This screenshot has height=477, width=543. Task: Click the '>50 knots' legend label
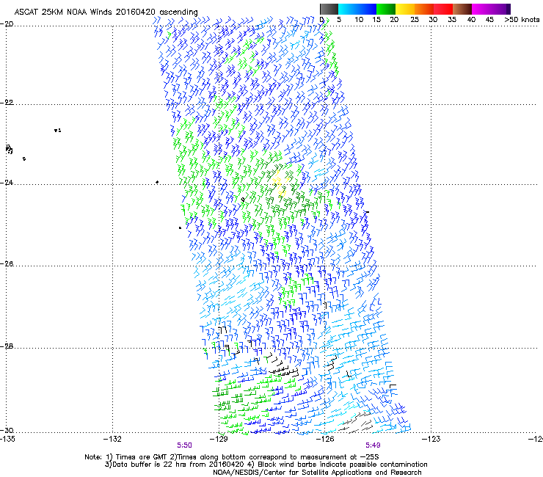[x=522, y=20]
